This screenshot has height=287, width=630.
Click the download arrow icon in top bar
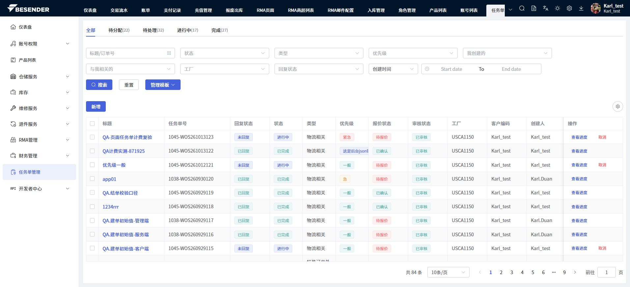point(581,8)
